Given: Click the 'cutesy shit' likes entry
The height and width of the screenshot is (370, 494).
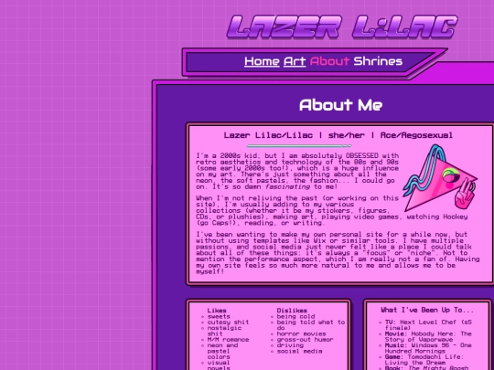Looking at the screenshot, I should [x=228, y=322].
